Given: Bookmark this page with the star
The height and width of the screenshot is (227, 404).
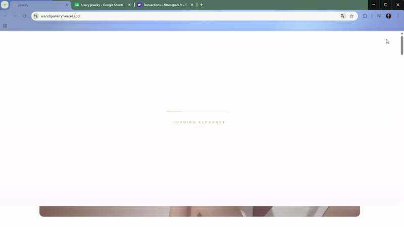Looking at the screenshot, I should pyautogui.click(x=351, y=16).
